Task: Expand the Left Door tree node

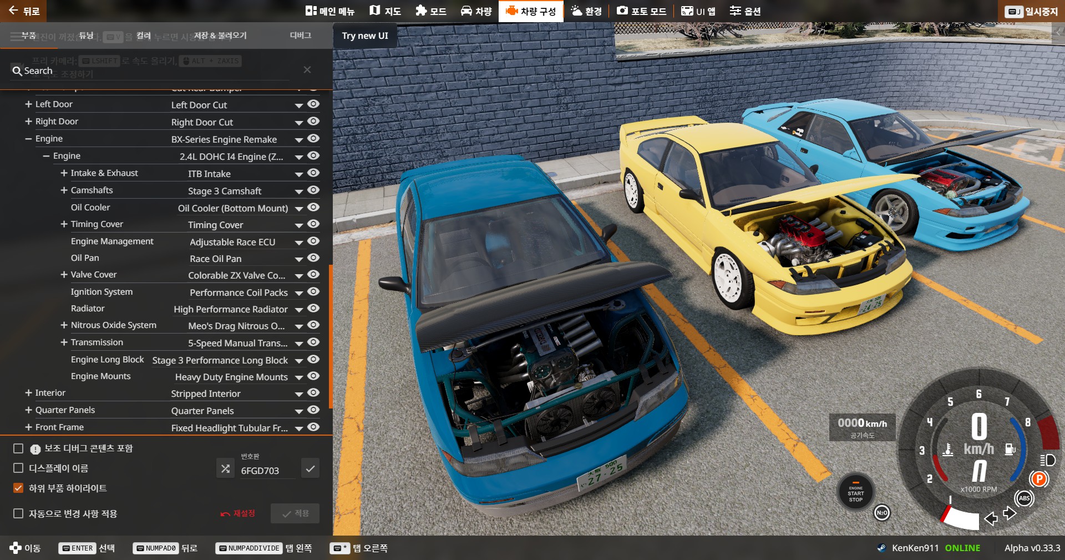Action: 28,104
